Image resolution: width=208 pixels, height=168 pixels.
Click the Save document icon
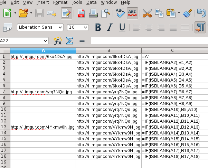(x=39, y=13)
